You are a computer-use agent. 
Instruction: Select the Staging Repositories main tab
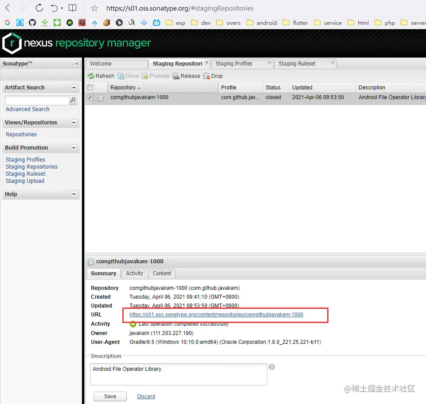coord(177,63)
